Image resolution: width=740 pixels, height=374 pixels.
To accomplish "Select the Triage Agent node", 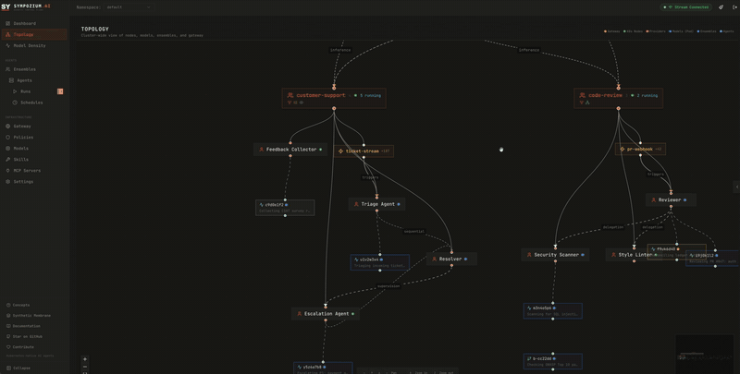I will click(x=376, y=204).
